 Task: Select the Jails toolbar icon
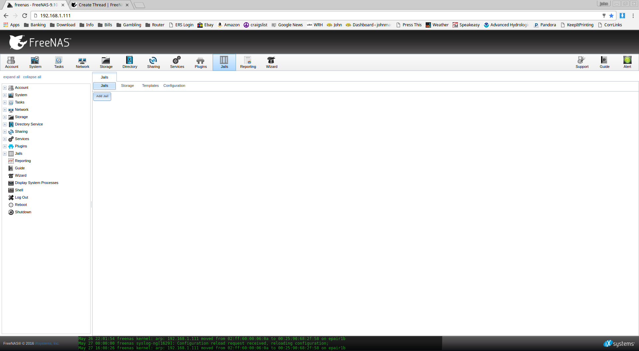pyautogui.click(x=224, y=62)
